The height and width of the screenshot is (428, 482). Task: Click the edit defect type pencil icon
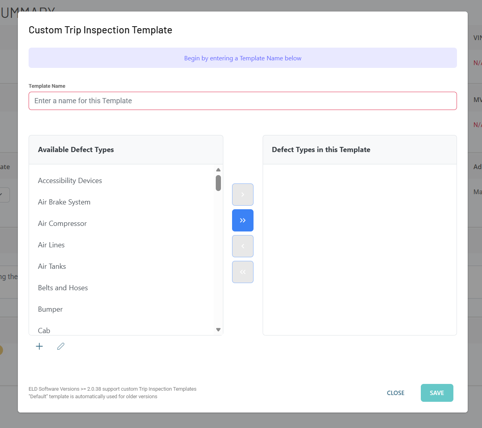[x=60, y=346]
